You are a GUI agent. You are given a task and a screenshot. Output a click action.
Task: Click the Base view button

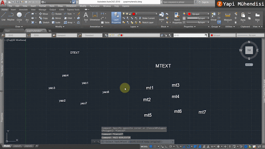pos(258,17)
